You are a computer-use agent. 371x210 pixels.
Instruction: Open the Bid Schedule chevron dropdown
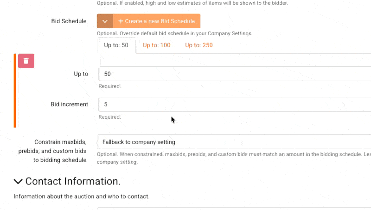(x=105, y=21)
